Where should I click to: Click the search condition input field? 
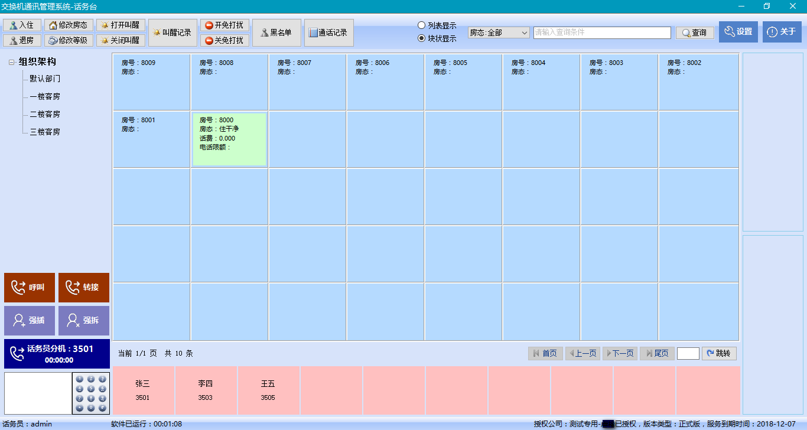point(601,33)
